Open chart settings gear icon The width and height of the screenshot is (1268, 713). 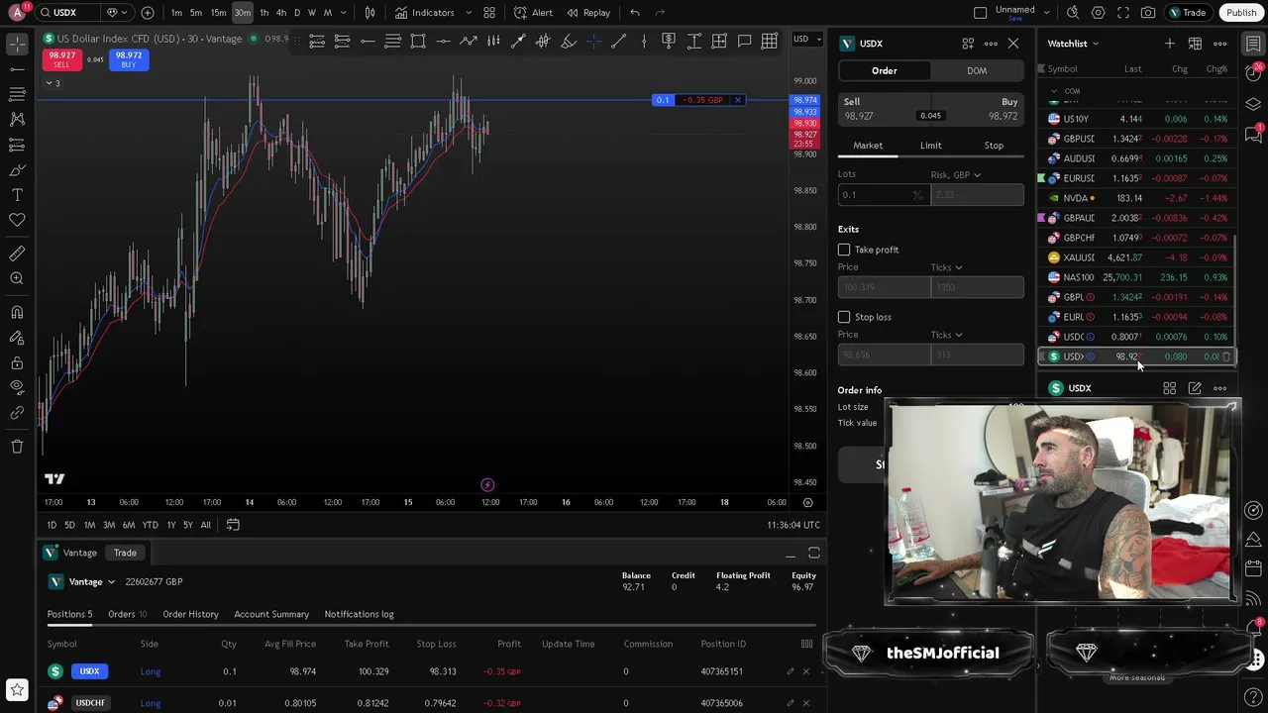click(1099, 13)
